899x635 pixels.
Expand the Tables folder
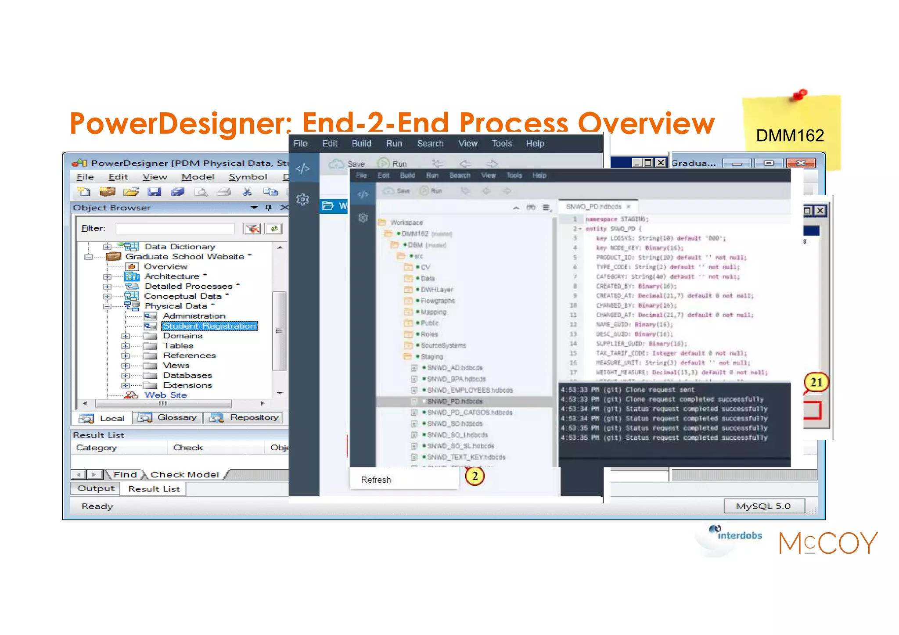click(x=125, y=346)
